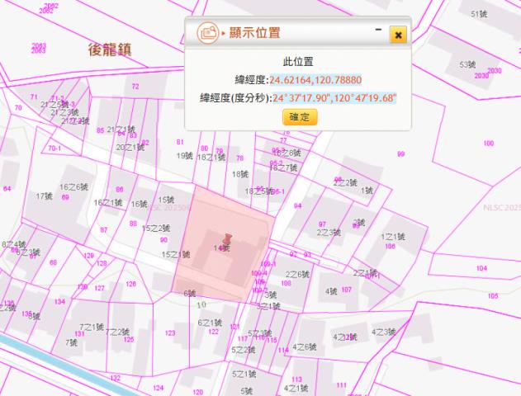
Task: Minimize the 顯示位置 dialog
Action: [378, 30]
